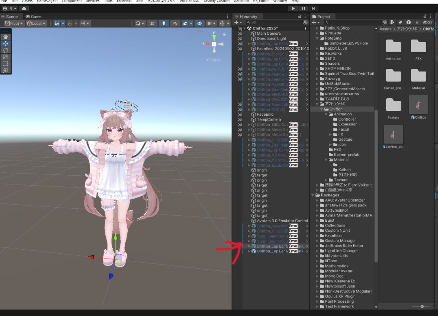This screenshot has height=316, width=438.
Task: Toggle scene audio mute
Action: (175, 23)
